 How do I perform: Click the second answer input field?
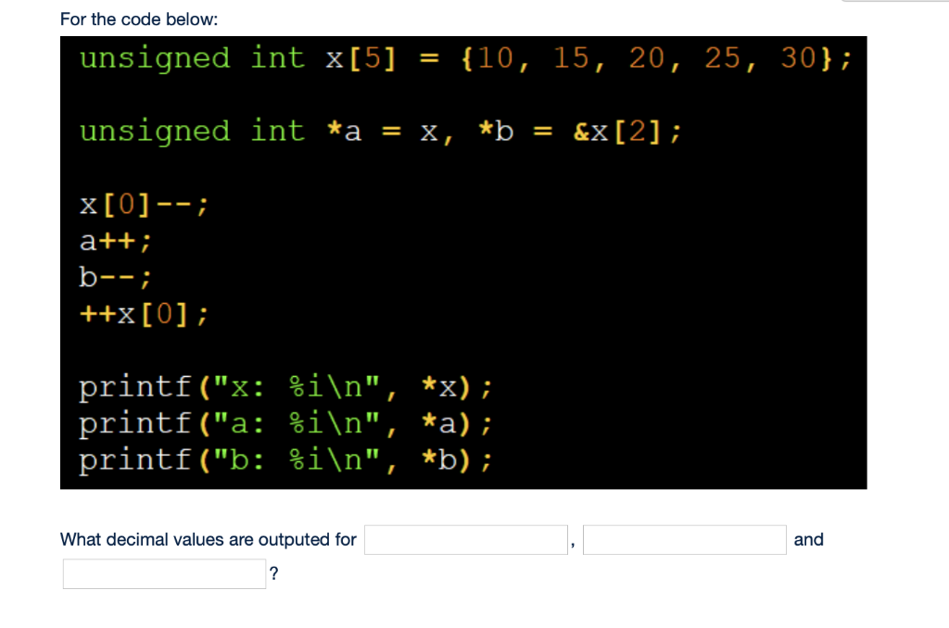tap(685, 539)
